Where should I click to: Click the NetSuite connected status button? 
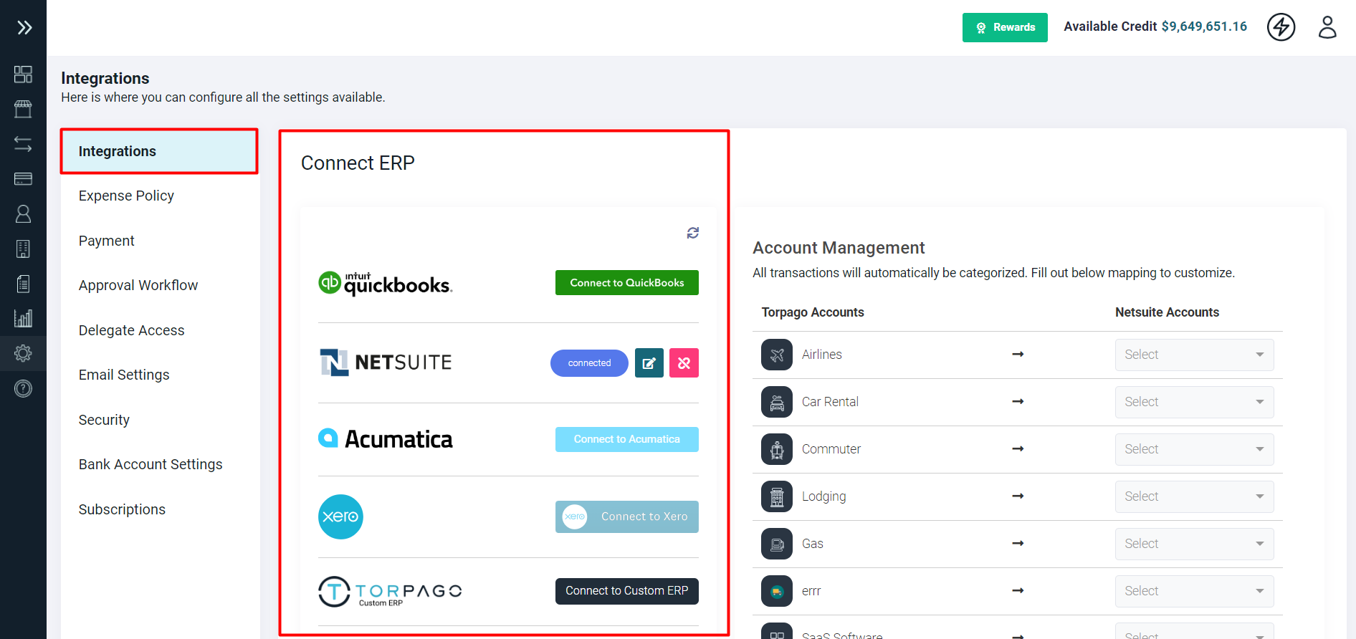(x=589, y=363)
